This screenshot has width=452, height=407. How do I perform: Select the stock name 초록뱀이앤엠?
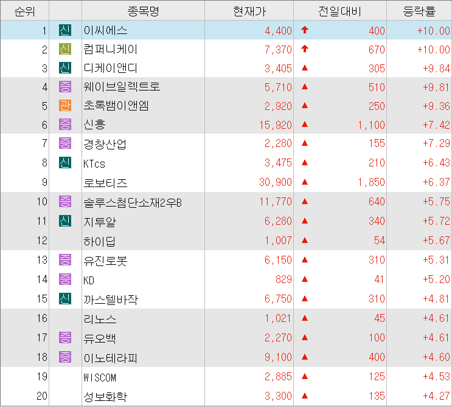pyautogui.click(x=116, y=106)
